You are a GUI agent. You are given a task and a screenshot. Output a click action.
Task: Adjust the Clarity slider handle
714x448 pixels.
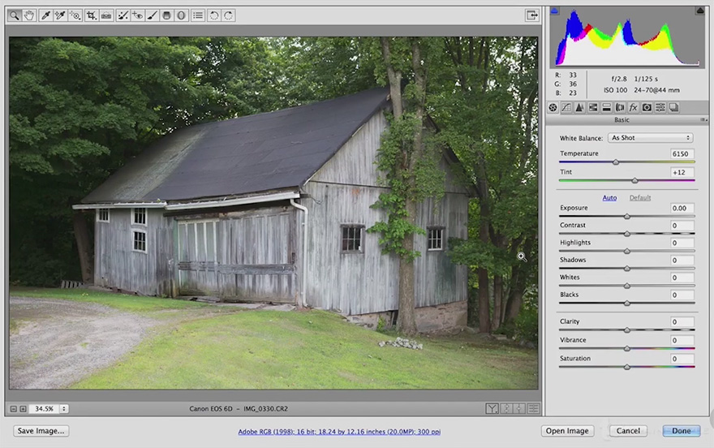click(x=627, y=330)
